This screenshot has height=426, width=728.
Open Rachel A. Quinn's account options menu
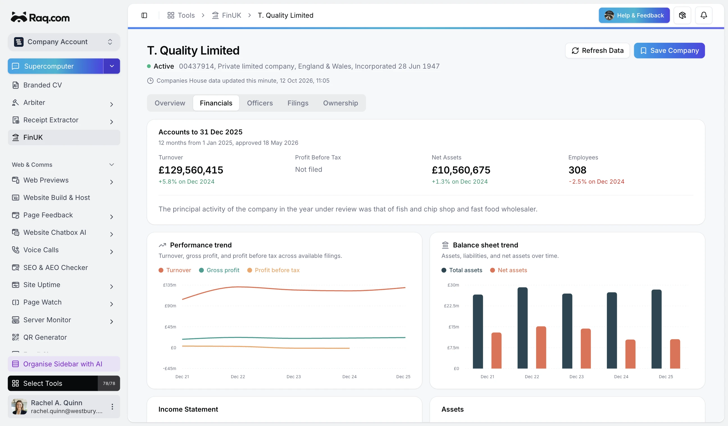(112, 407)
